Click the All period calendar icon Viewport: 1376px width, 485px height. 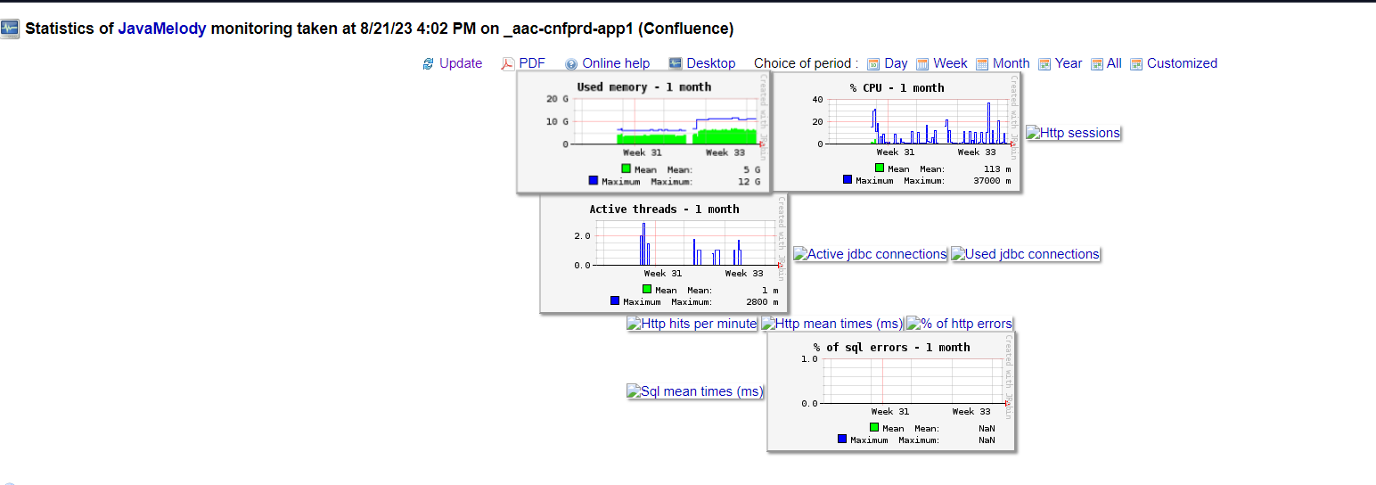(x=1097, y=64)
